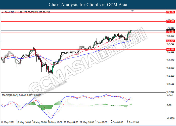Click the 25 May 04:00 time label
The height and width of the screenshot is (126, 176).
[71, 122]
